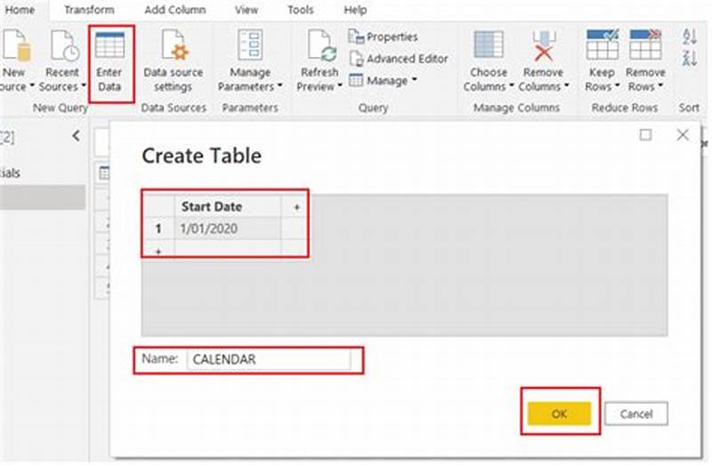Select the 1/01/2020 cell
712x465 pixels.
(228, 228)
